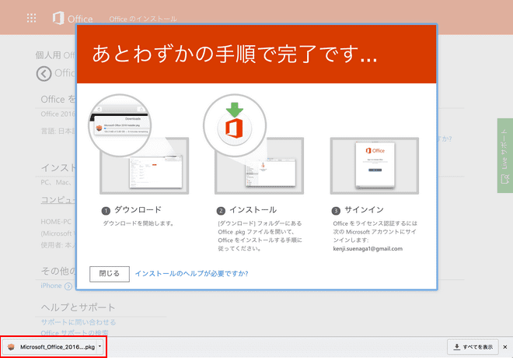Click the Office のインストール header text
Image resolution: width=513 pixels, height=358 pixels.
(x=143, y=19)
